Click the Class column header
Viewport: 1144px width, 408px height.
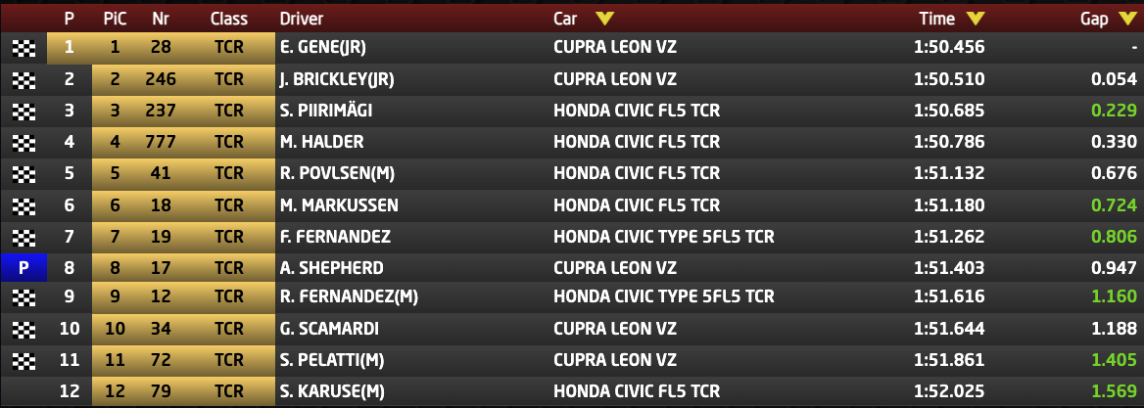point(228,18)
